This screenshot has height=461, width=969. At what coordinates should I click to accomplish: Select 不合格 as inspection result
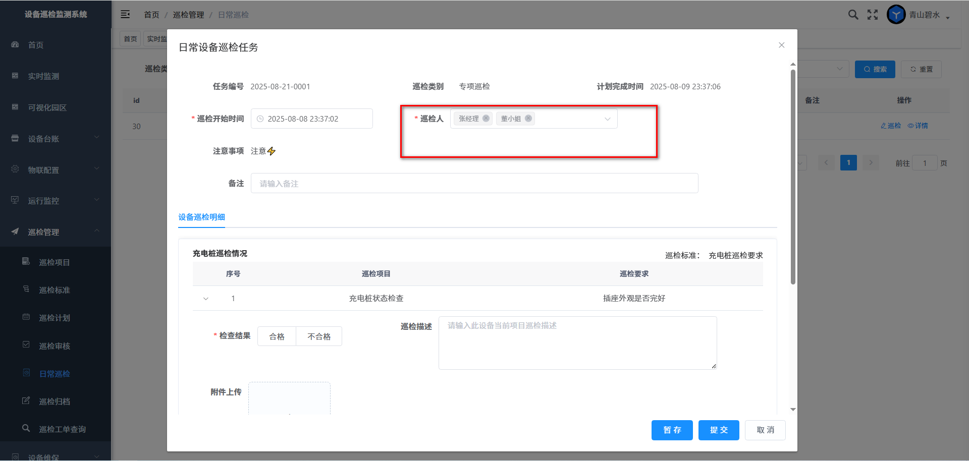tap(319, 336)
